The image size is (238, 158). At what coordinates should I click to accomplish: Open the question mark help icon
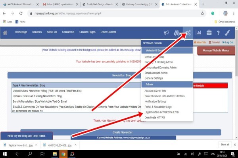pos(218,33)
